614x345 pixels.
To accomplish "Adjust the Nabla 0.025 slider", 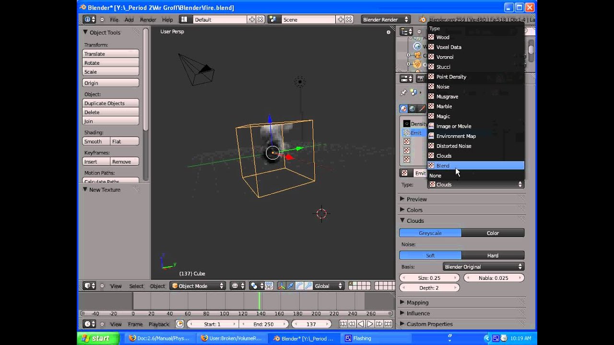I will (494, 278).
